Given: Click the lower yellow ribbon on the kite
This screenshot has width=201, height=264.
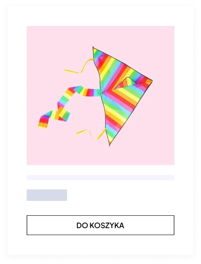Looking at the screenshot, I should pos(91,134).
